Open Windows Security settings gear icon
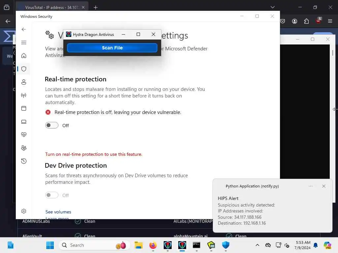This screenshot has width=338, height=253. click(24, 211)
